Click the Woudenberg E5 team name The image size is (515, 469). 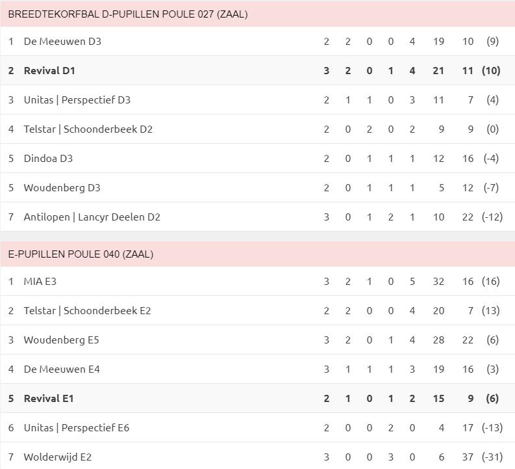point(61,340)
